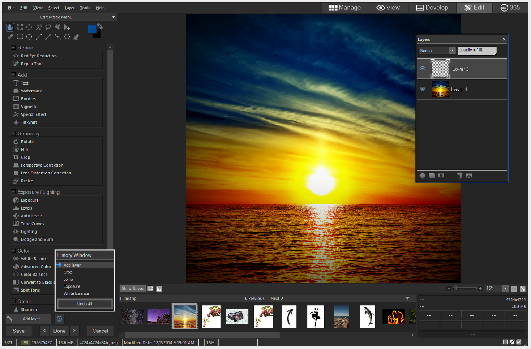Click the trash icon in Layers panel
The height and width of the screenshot is (349, 531).
point(459,176)
